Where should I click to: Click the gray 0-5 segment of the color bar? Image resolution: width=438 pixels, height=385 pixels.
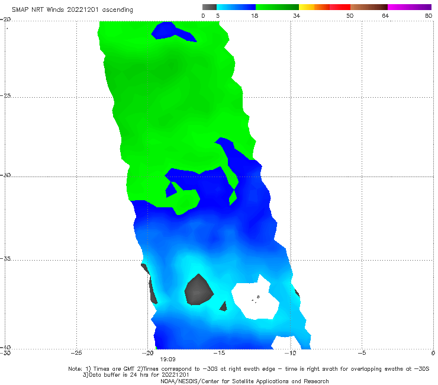click(x=210, y=7)
